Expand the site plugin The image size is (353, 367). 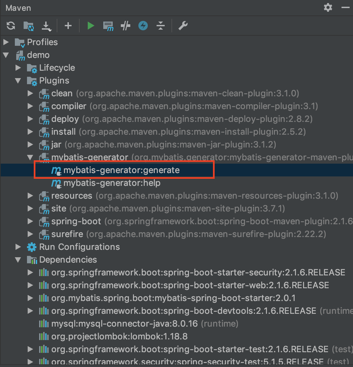tap(30, 208)
